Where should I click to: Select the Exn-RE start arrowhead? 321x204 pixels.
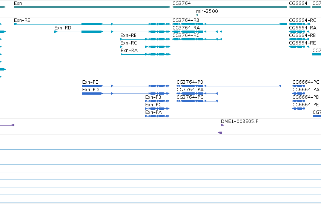click(15, 24)
